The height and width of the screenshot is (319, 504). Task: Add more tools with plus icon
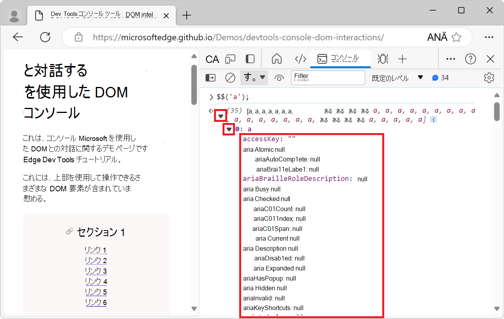[x=402, y=59]
